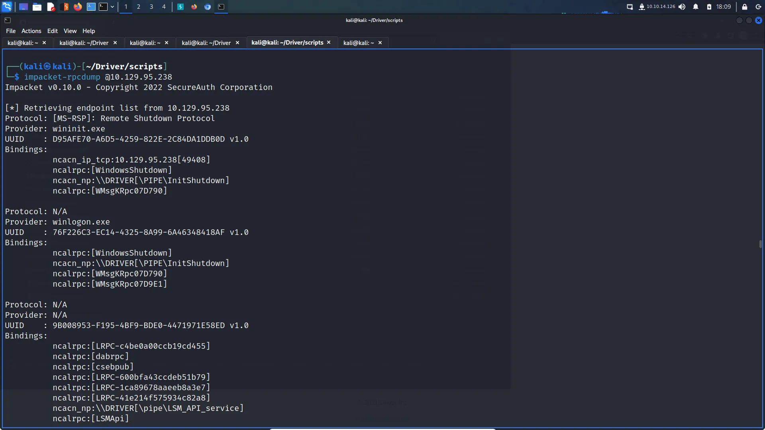Click the UUID D95AFE70-A6D5-4259-822E-2C84DA1DDB0D
The image size is (765, 430).
[x=139, y=139]
